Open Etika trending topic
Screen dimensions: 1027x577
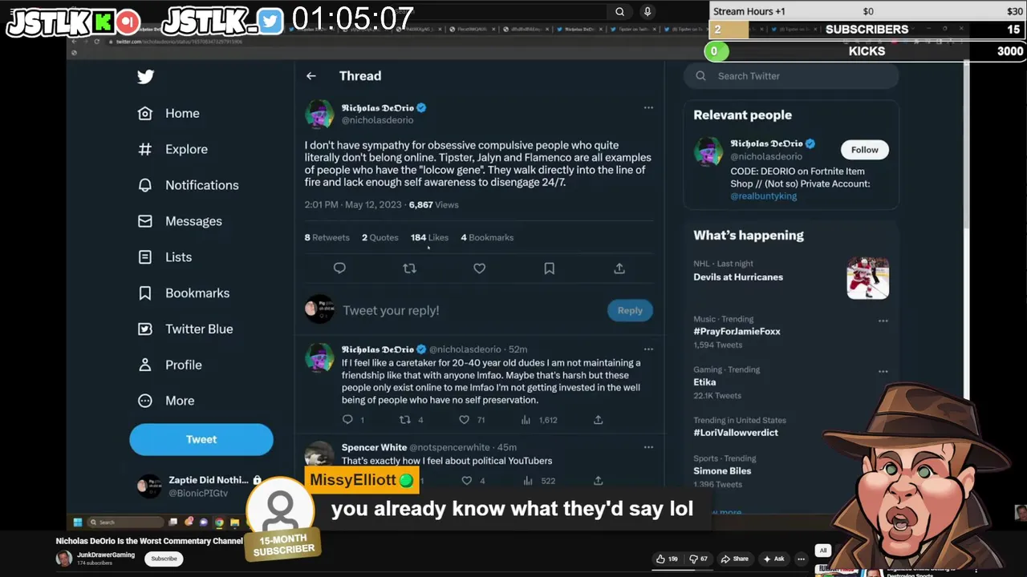pos(704,382)
